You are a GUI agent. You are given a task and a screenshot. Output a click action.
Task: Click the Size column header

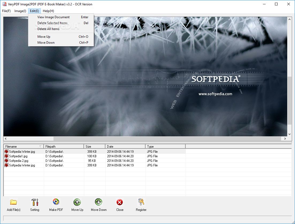94,147
